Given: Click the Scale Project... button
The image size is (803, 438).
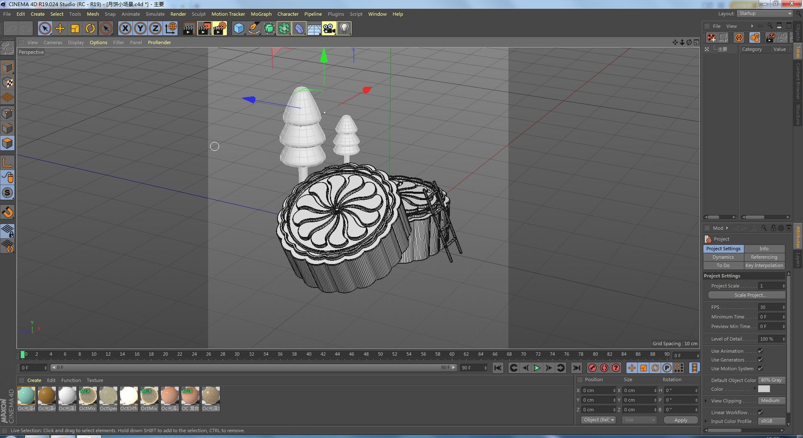Looking at the screenshot, I should (747, 295).
